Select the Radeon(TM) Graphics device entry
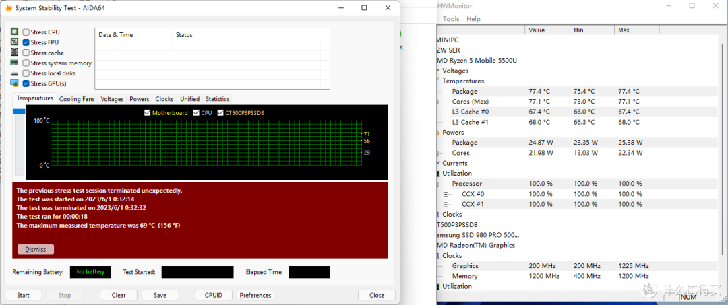This screenshot has height=305, width=728. 476,245
